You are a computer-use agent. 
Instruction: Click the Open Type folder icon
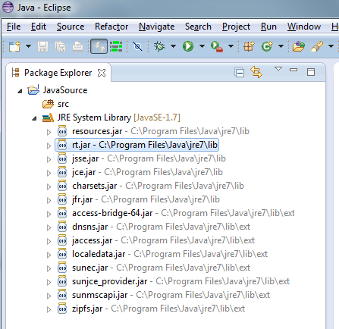point(299,46)
